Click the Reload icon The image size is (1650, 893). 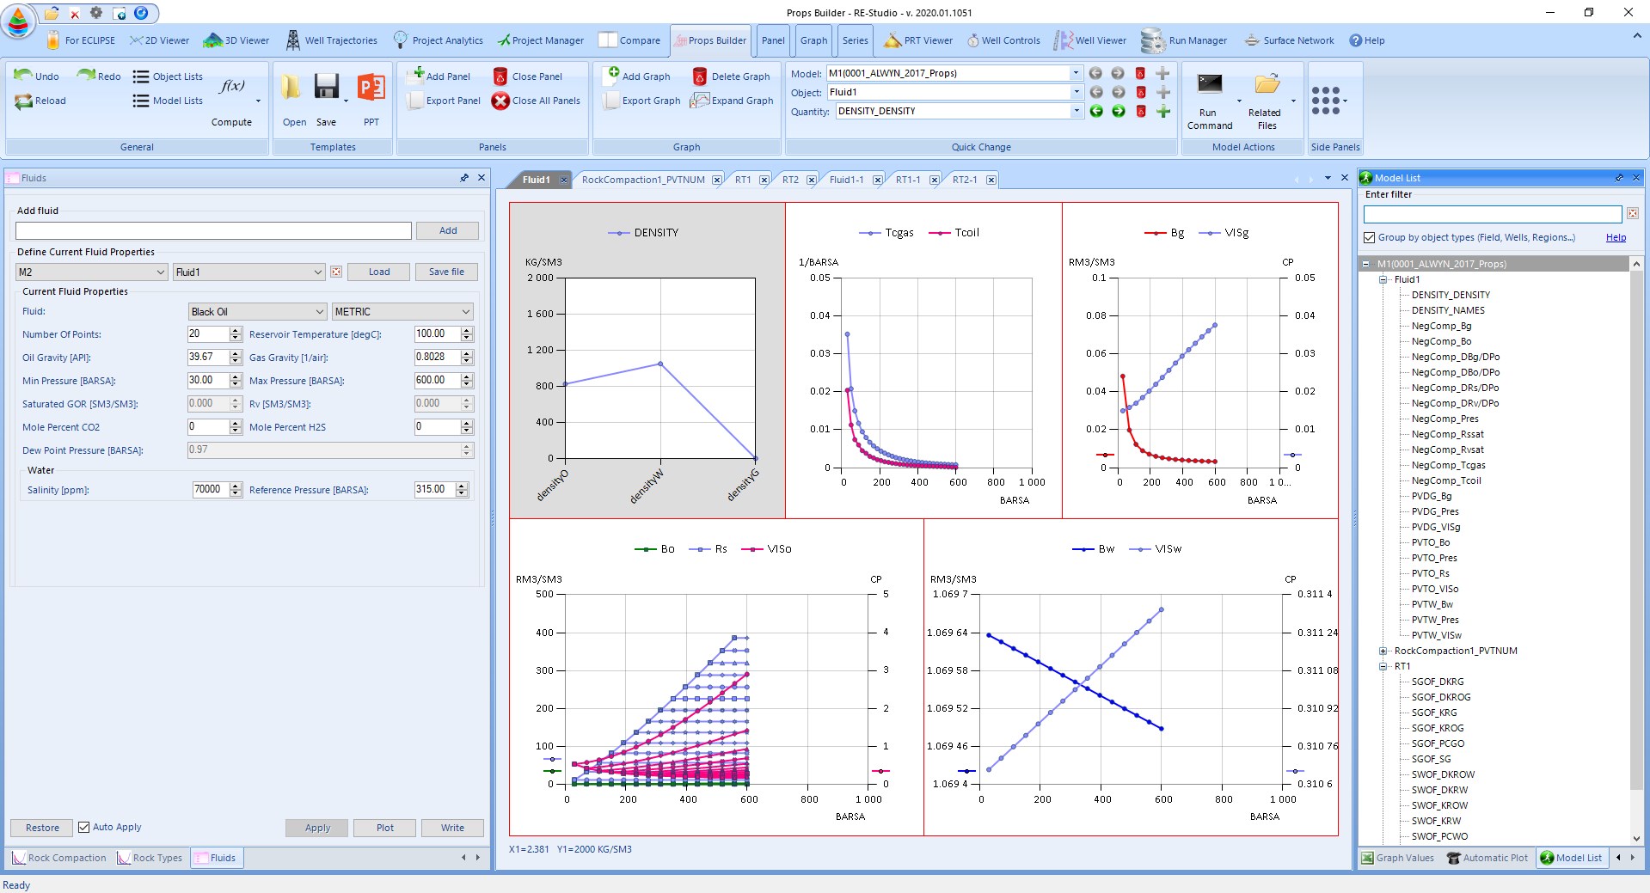[23, 101]
